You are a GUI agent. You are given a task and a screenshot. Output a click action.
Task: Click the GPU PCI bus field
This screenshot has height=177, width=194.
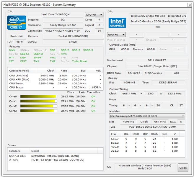(158, 27)
